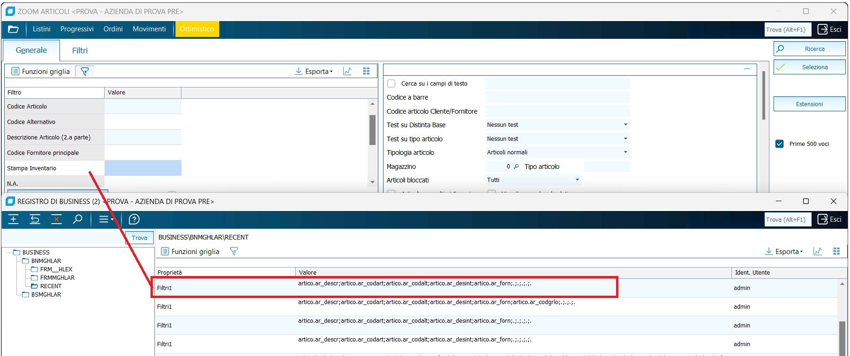Click the add new entry icon in Registro toolbar
Screen dimensions: 850x356
point(14,219)
